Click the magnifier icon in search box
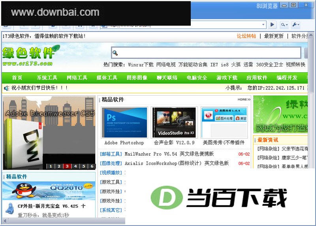This screenshot has height=226, width=316. pyautogui.click(x=115, y=53)
